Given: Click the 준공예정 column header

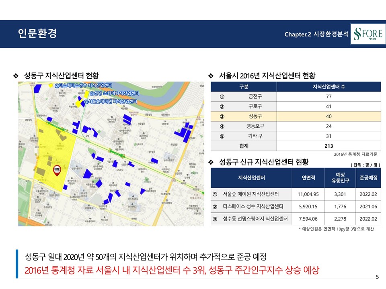Looking at the screenshot, I should 368,178.
